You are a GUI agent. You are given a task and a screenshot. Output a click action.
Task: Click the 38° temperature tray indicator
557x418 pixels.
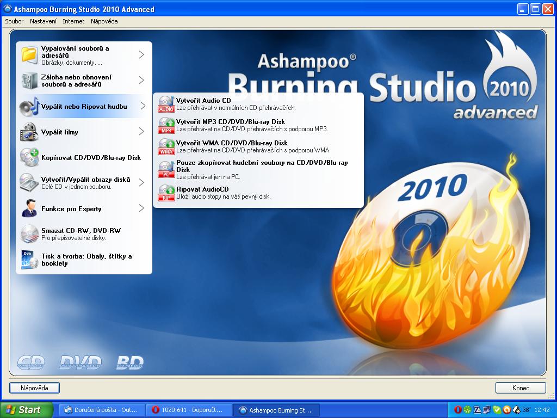(x=526, y=410)
